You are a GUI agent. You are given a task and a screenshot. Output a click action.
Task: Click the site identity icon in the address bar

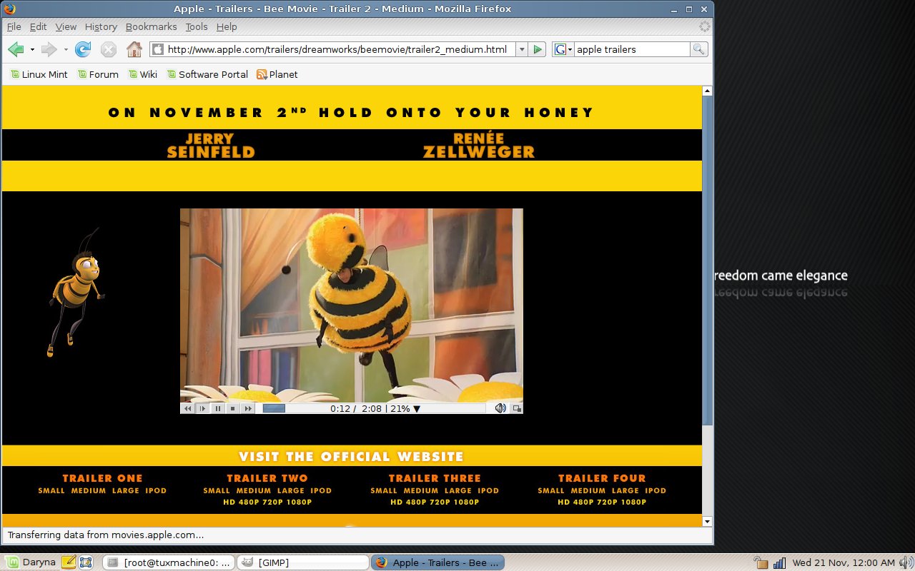coord(158,49)
